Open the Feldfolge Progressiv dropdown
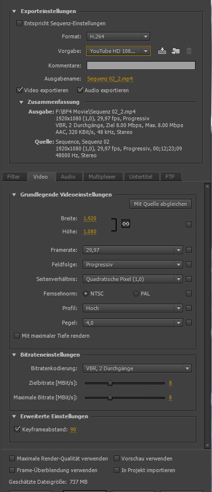The height and width of the screenshot is (492, 212). click(133, 264)
